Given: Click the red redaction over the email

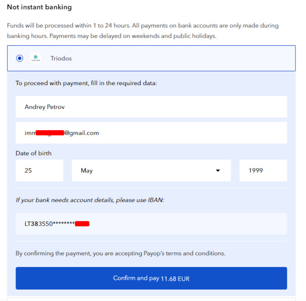Looking at the screenshot, I should click(x=50, y=133).
